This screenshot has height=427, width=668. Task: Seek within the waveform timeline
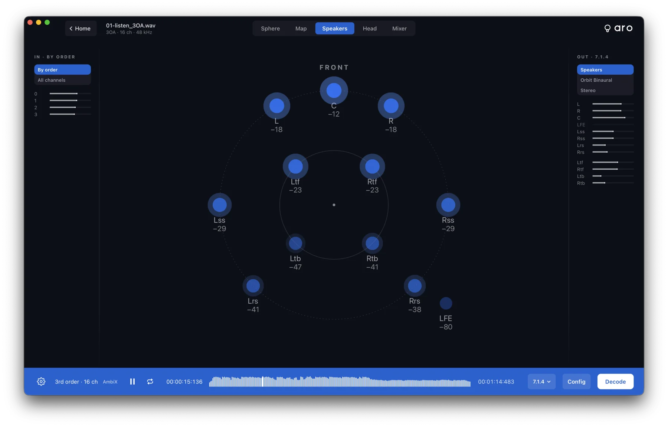point(340,382)
